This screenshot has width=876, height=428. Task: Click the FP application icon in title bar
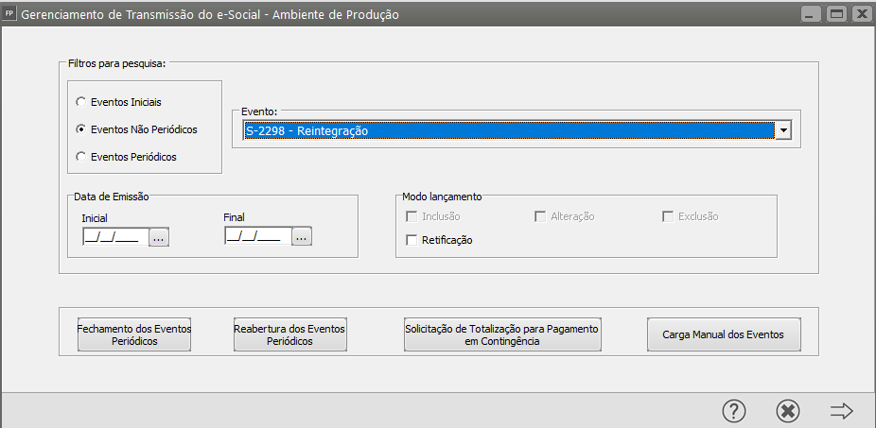coord(10,14)
